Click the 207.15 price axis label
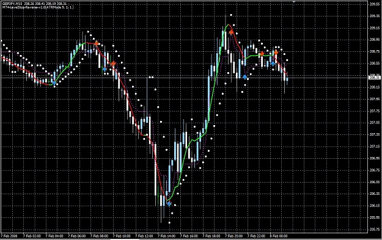 coord(374,147)
